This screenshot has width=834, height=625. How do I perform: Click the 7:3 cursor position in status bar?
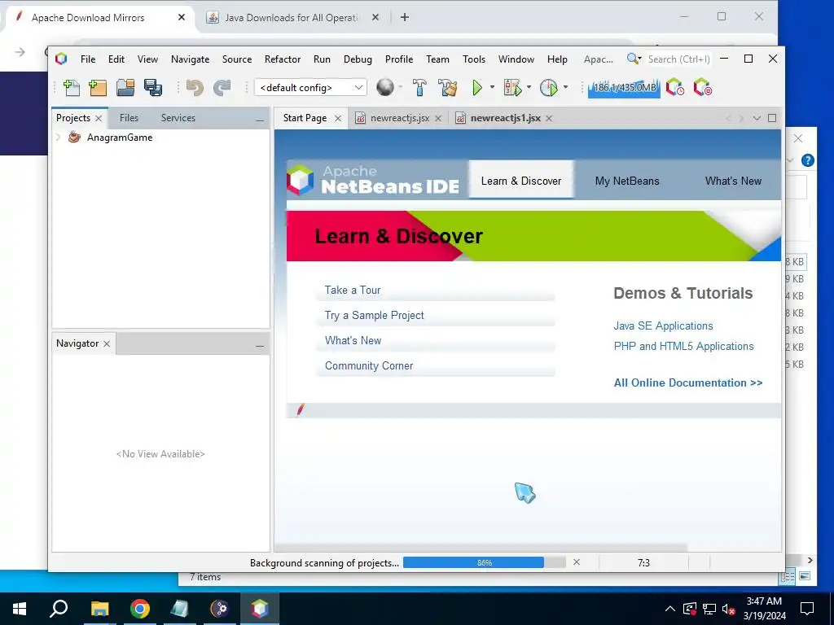pos(643,562)
